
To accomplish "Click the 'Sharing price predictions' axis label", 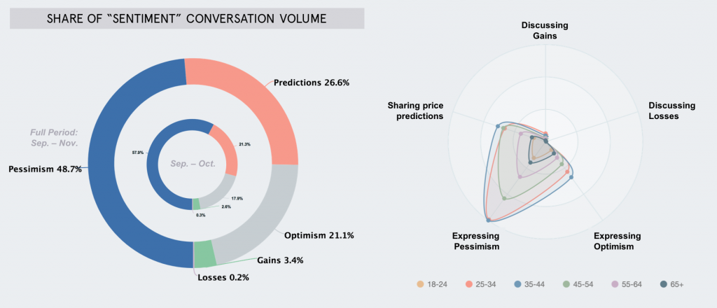I will click(x=415, y=111).
